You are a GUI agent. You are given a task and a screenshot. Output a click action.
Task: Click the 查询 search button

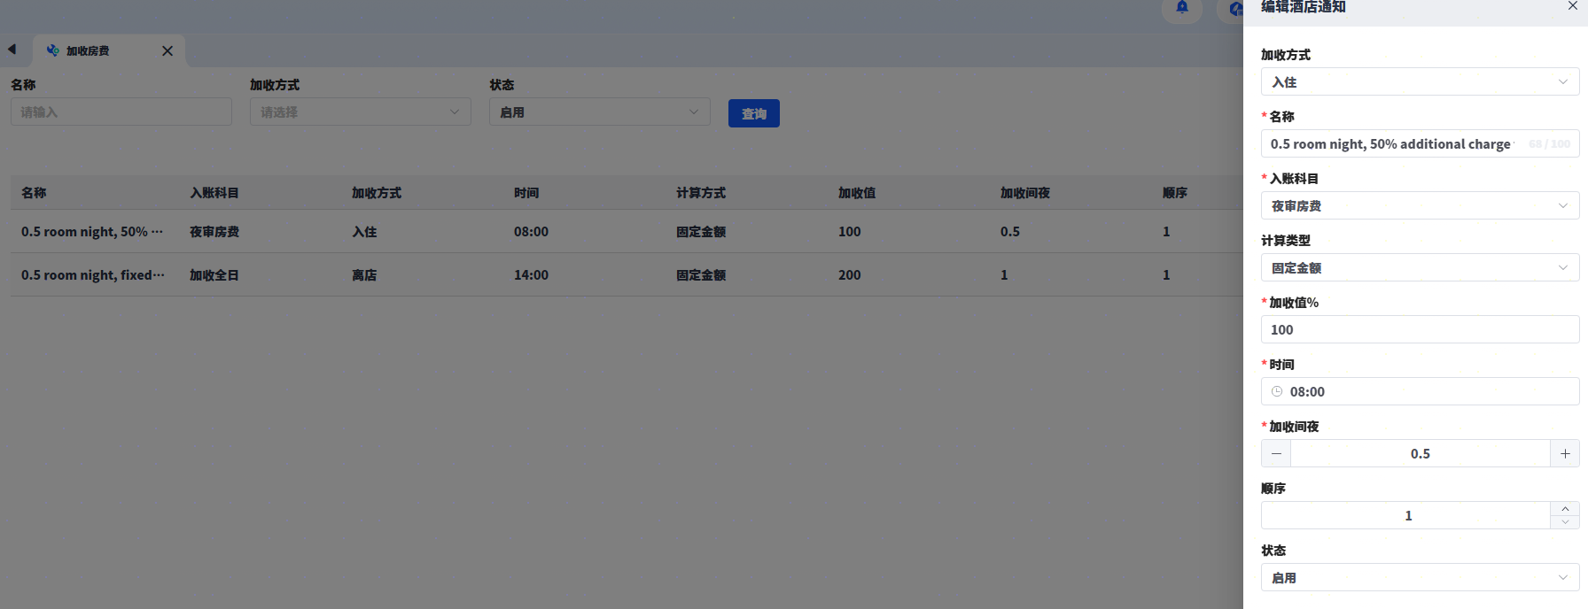pos(753,113)
